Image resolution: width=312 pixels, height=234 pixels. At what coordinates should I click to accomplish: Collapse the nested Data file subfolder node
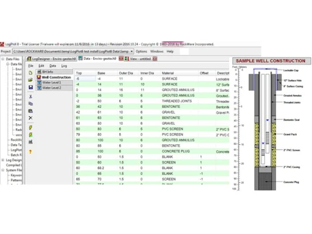tap(8, 64)
